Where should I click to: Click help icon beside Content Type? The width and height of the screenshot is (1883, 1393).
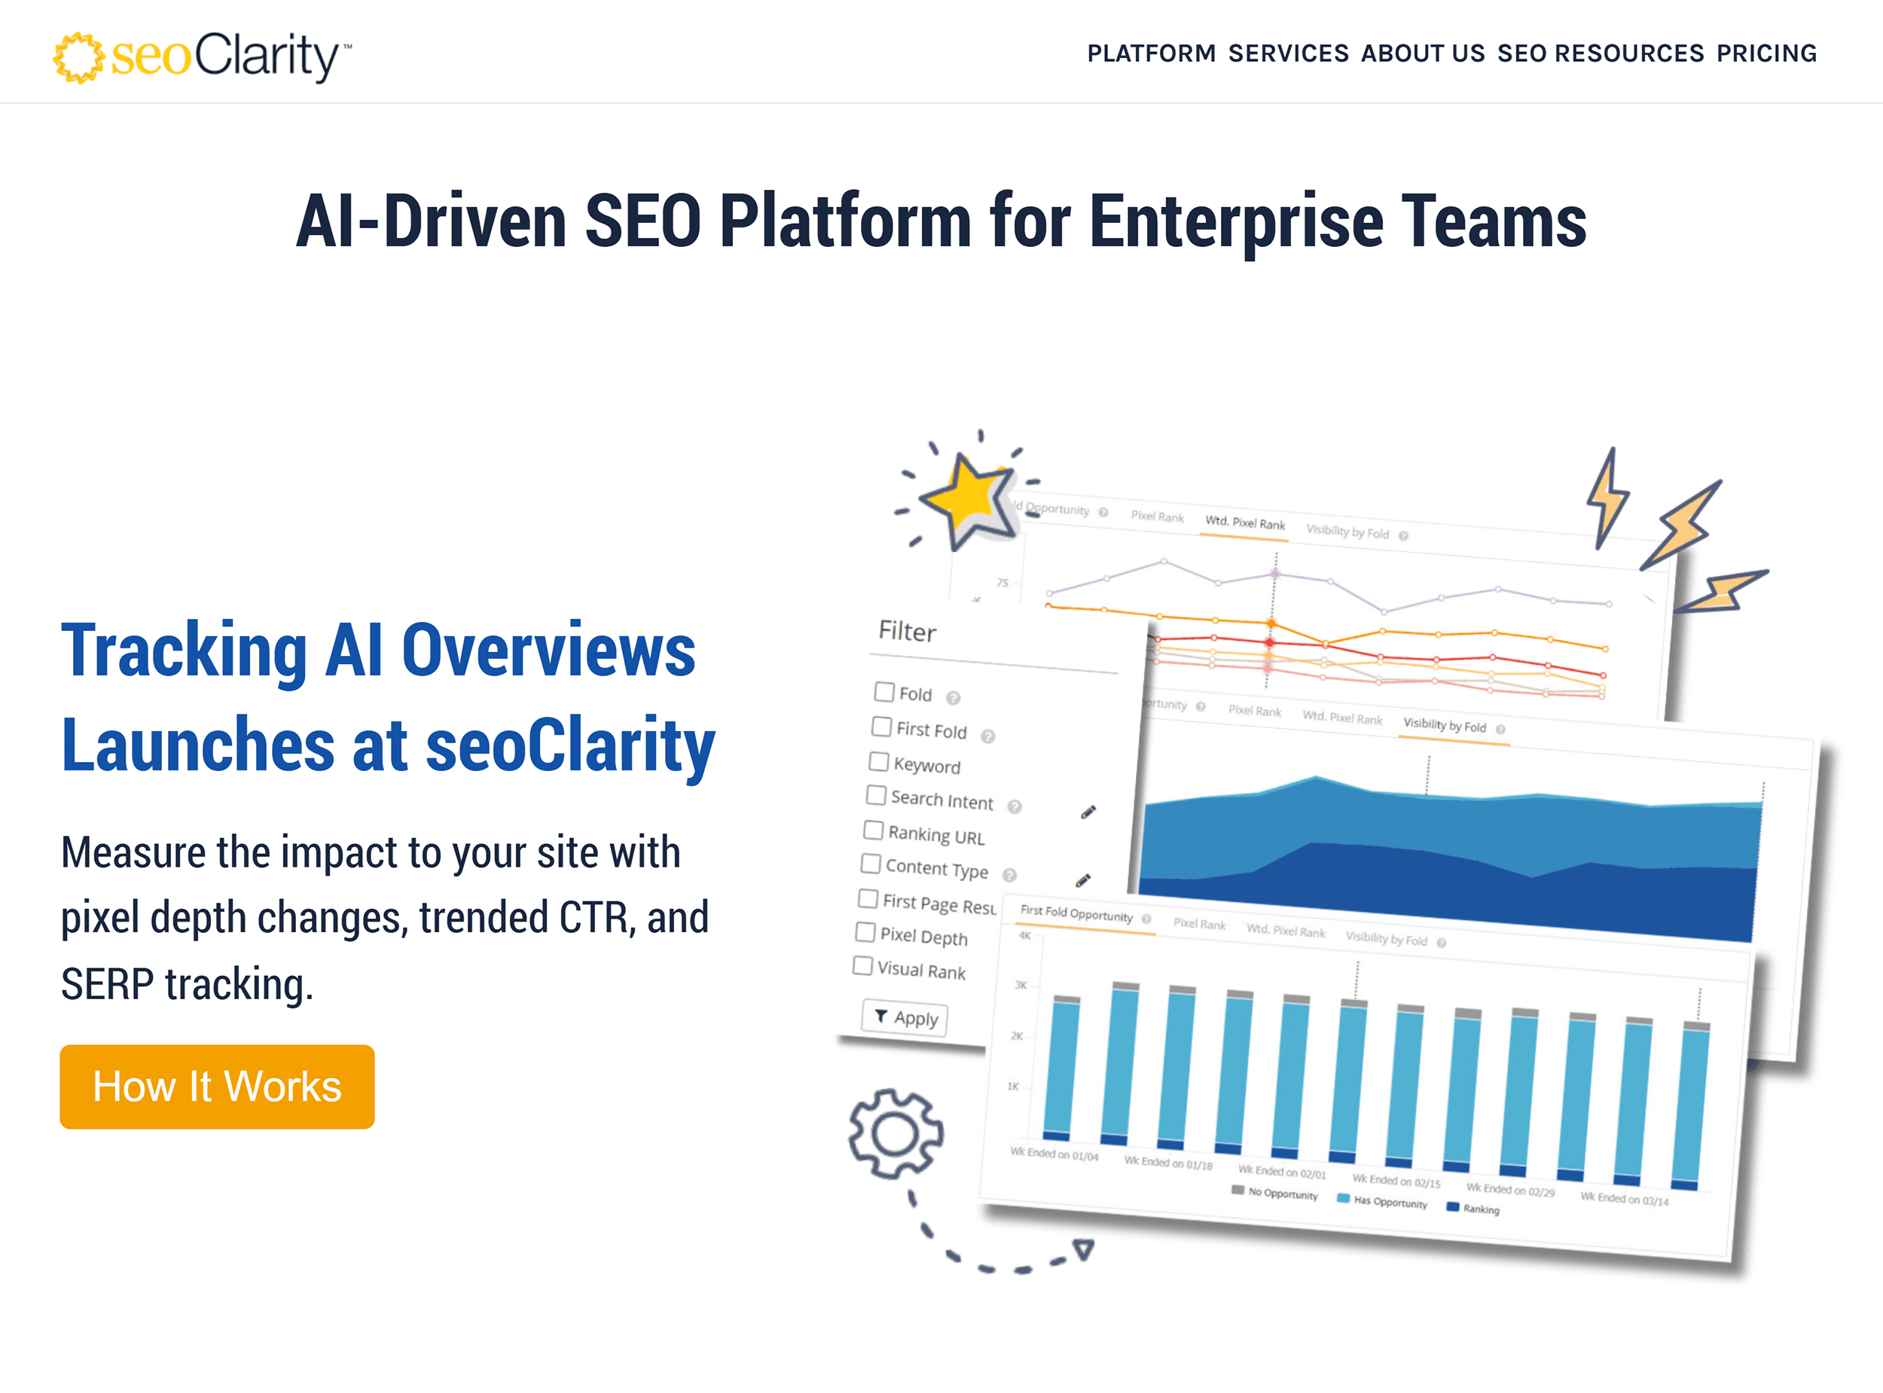(x=1009, y=875)
